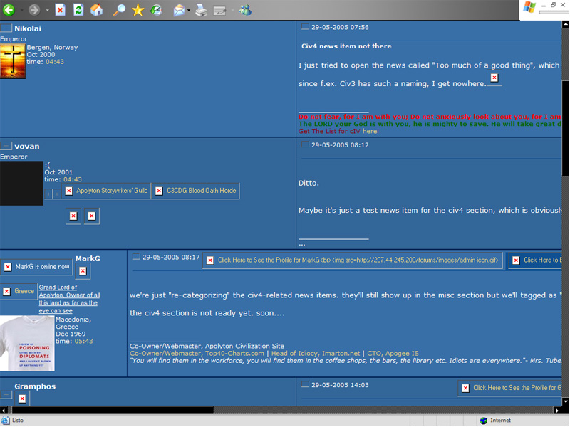Click the green Back arrow button
The height and width of the screenshot is (427, 570).
[x=9, y=10]
